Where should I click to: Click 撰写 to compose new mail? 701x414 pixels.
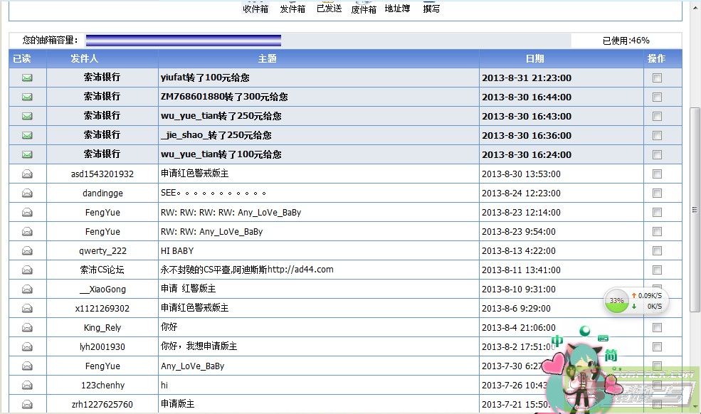pyautogui.click(x=431, y=9)
